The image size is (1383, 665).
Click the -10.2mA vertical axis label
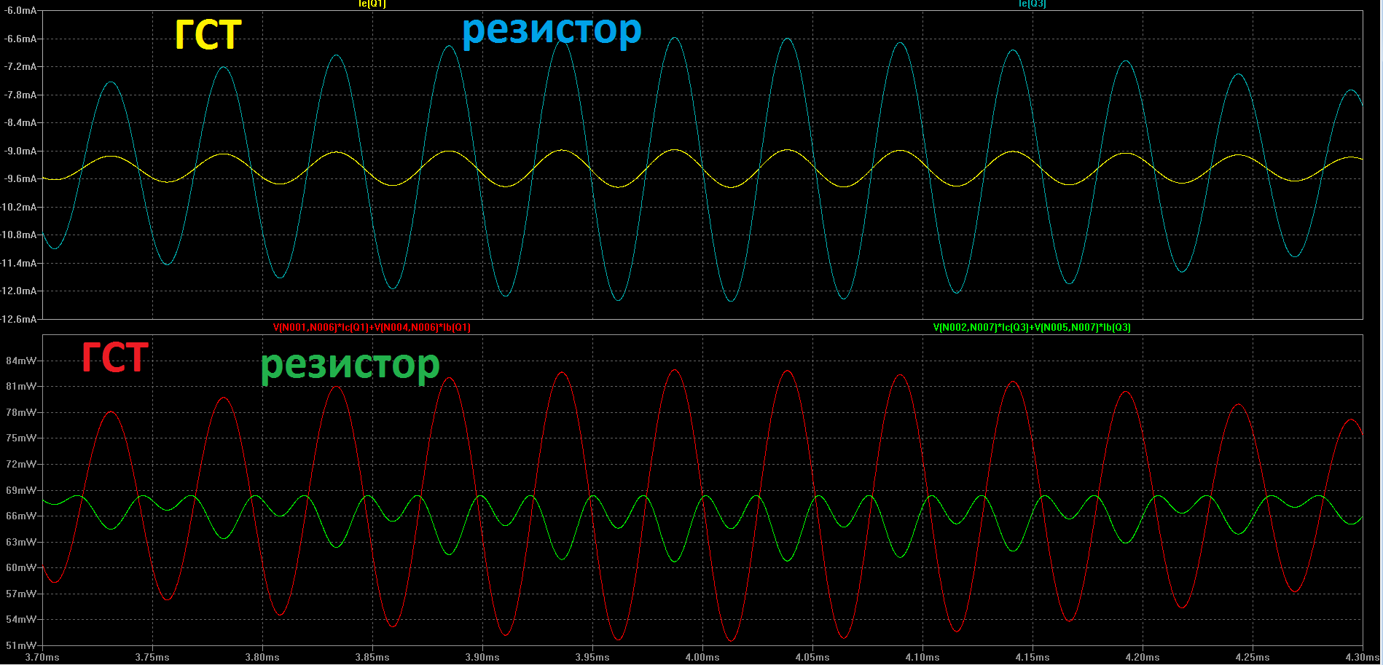[x=18, y=207]
